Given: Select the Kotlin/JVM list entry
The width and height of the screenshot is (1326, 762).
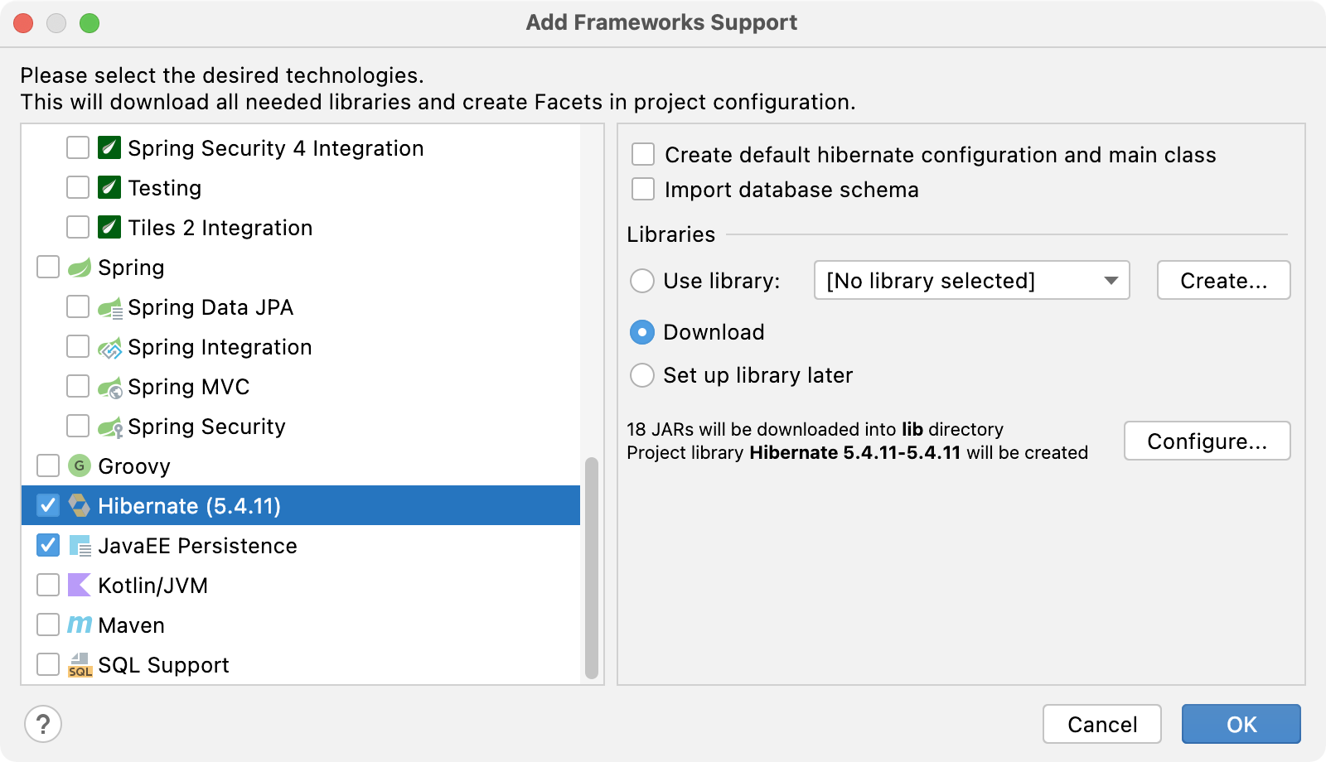Looking at the screenshot, I should click(x=152, y=586).
